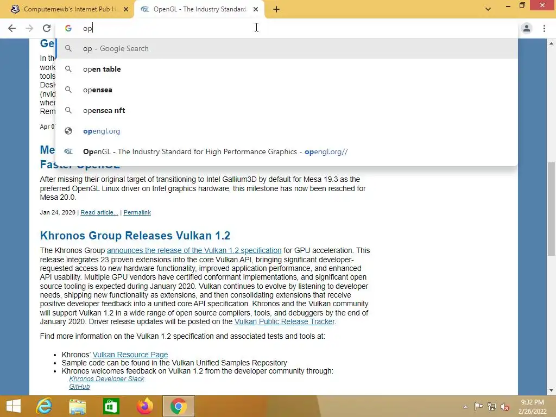Open the Vulkan Public Release Tracker link
Viewport: 556px width, 417px height.
[285, 321]
